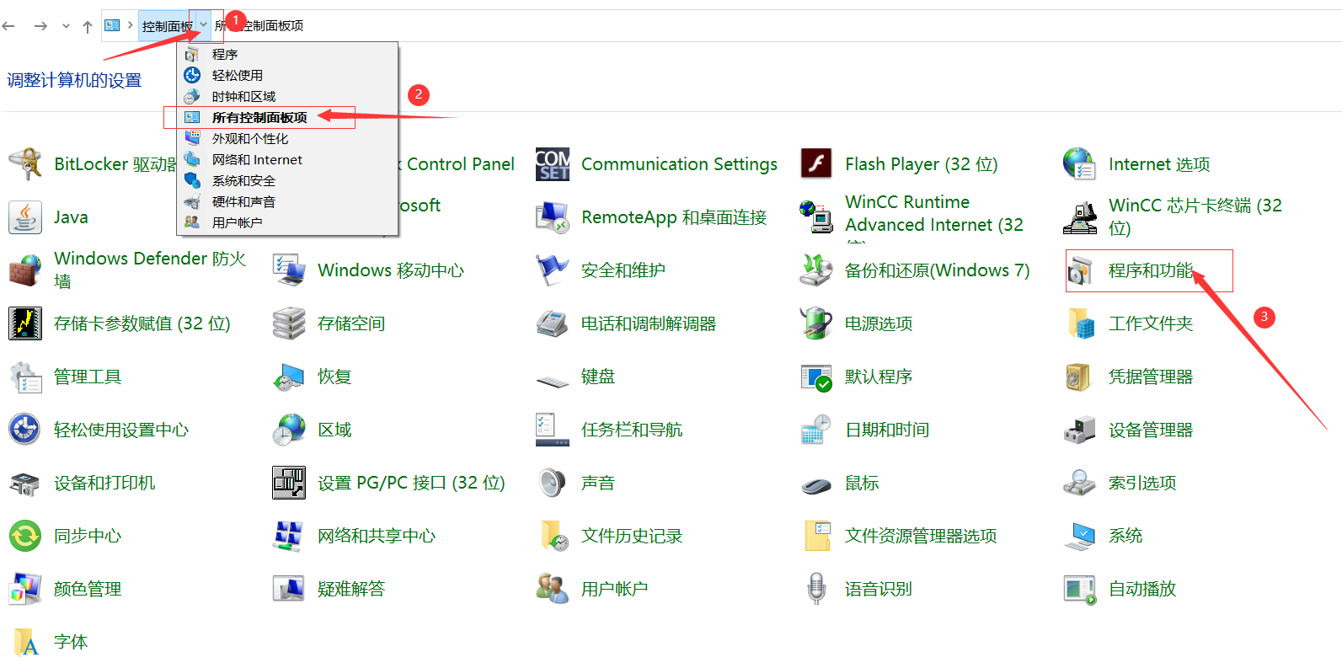Viewport: 1342px width, 668px height.
Task: Open the 自动播放 link
Action: [x=1142, y=589]
